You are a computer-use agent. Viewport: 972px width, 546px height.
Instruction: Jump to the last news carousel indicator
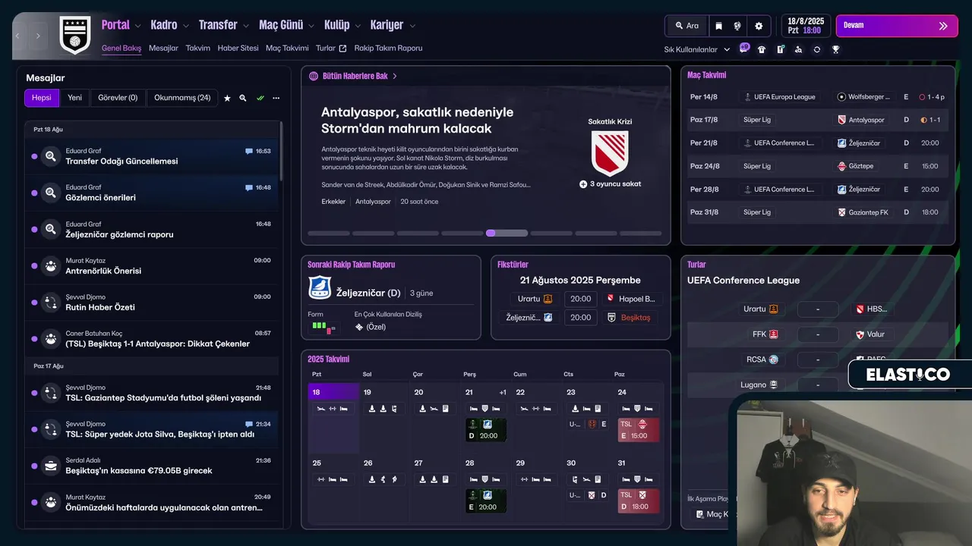641,234
